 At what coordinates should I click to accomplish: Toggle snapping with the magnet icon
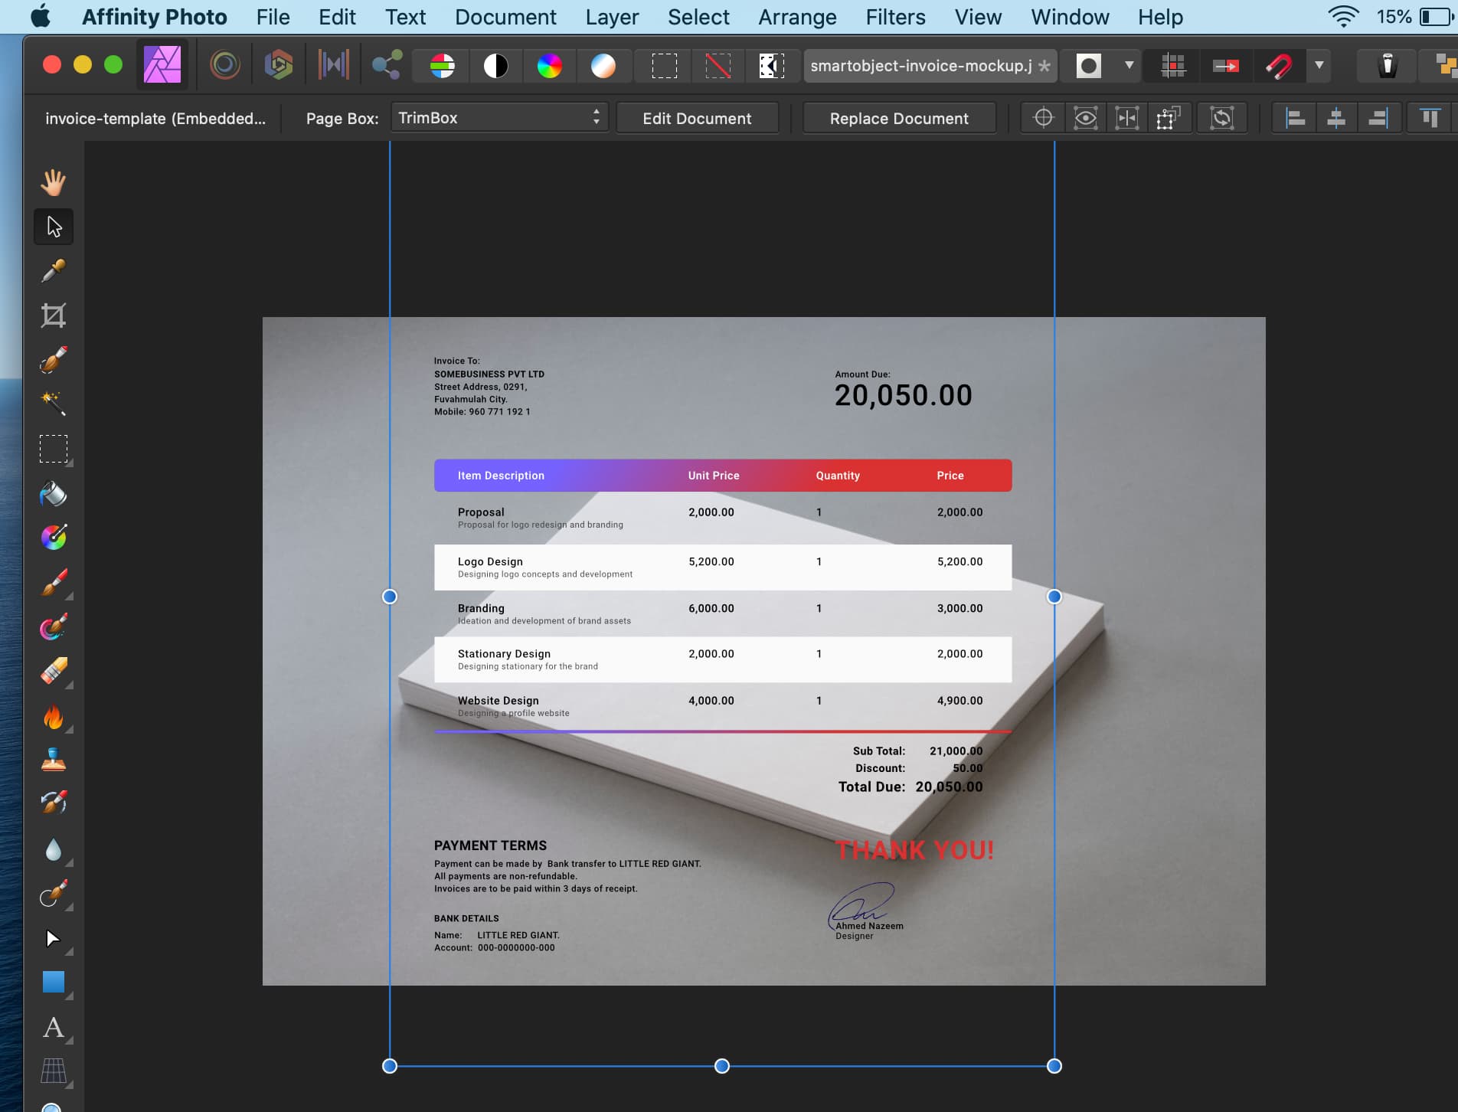pos(1278,66)
